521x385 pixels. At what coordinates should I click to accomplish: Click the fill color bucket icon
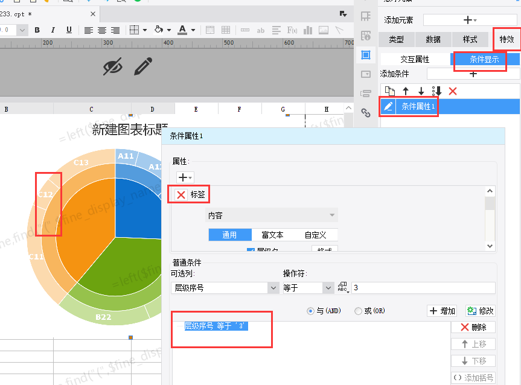click(x=159, y=30)
